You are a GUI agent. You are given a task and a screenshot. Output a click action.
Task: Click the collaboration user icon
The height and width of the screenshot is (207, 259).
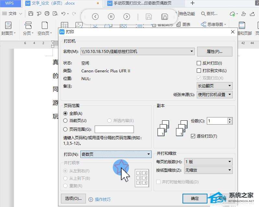point(243,14)
